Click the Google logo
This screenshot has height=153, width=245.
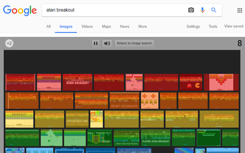(20, 10)
